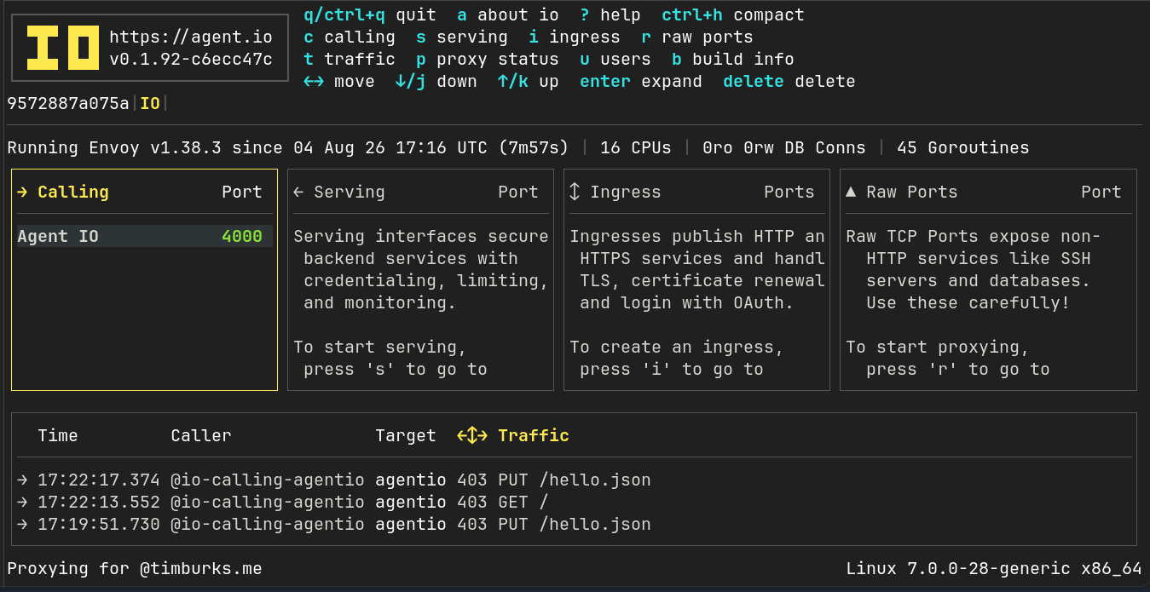The width and height of the screenshot is (1150, 592).
Task: Click the left arrow icon beside Serving
Action: pyautogui.click(x=298, y=193)
